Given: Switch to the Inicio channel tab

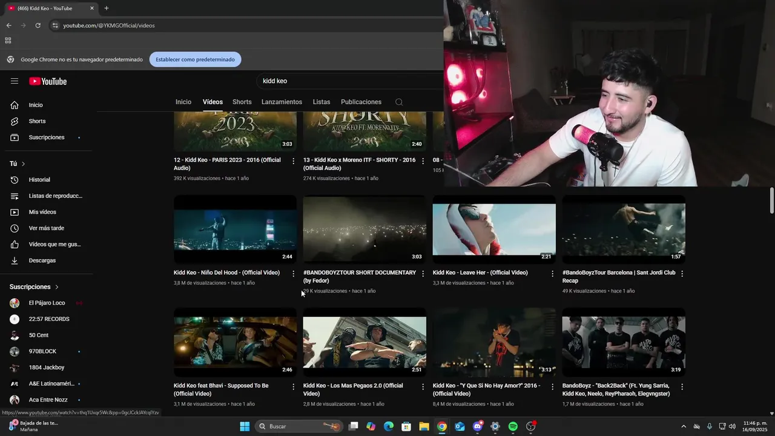Looking at the screenshot, I should pyautogui.click(x=183, y=102).
